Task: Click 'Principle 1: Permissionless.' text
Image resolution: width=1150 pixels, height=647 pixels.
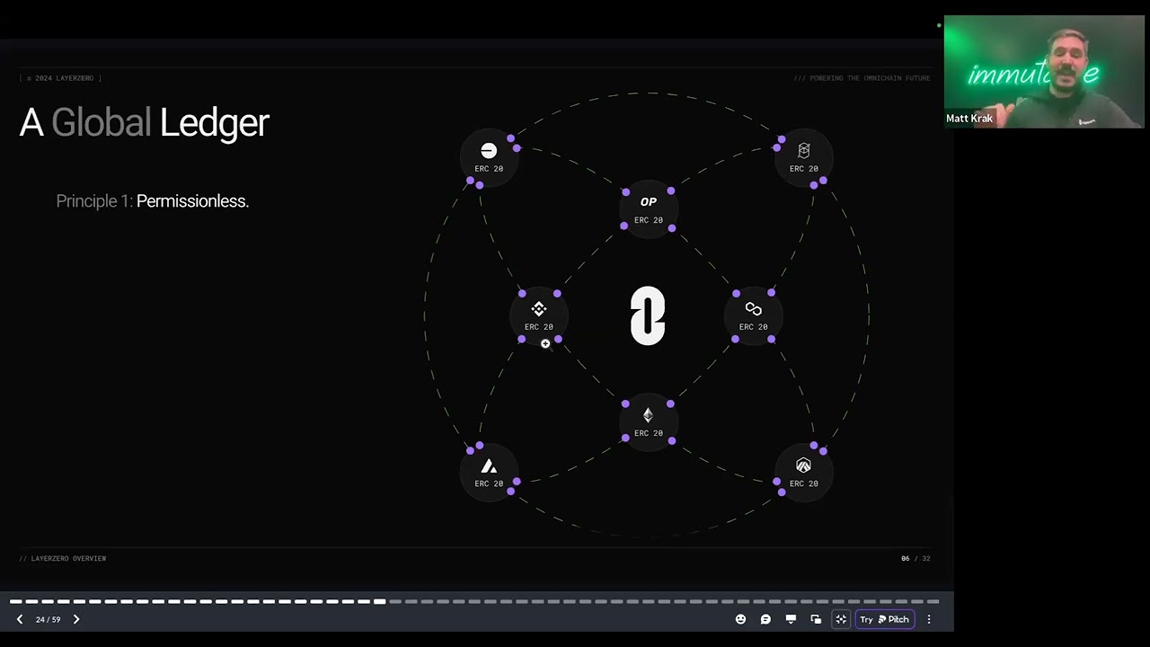Action: [153, 201]
